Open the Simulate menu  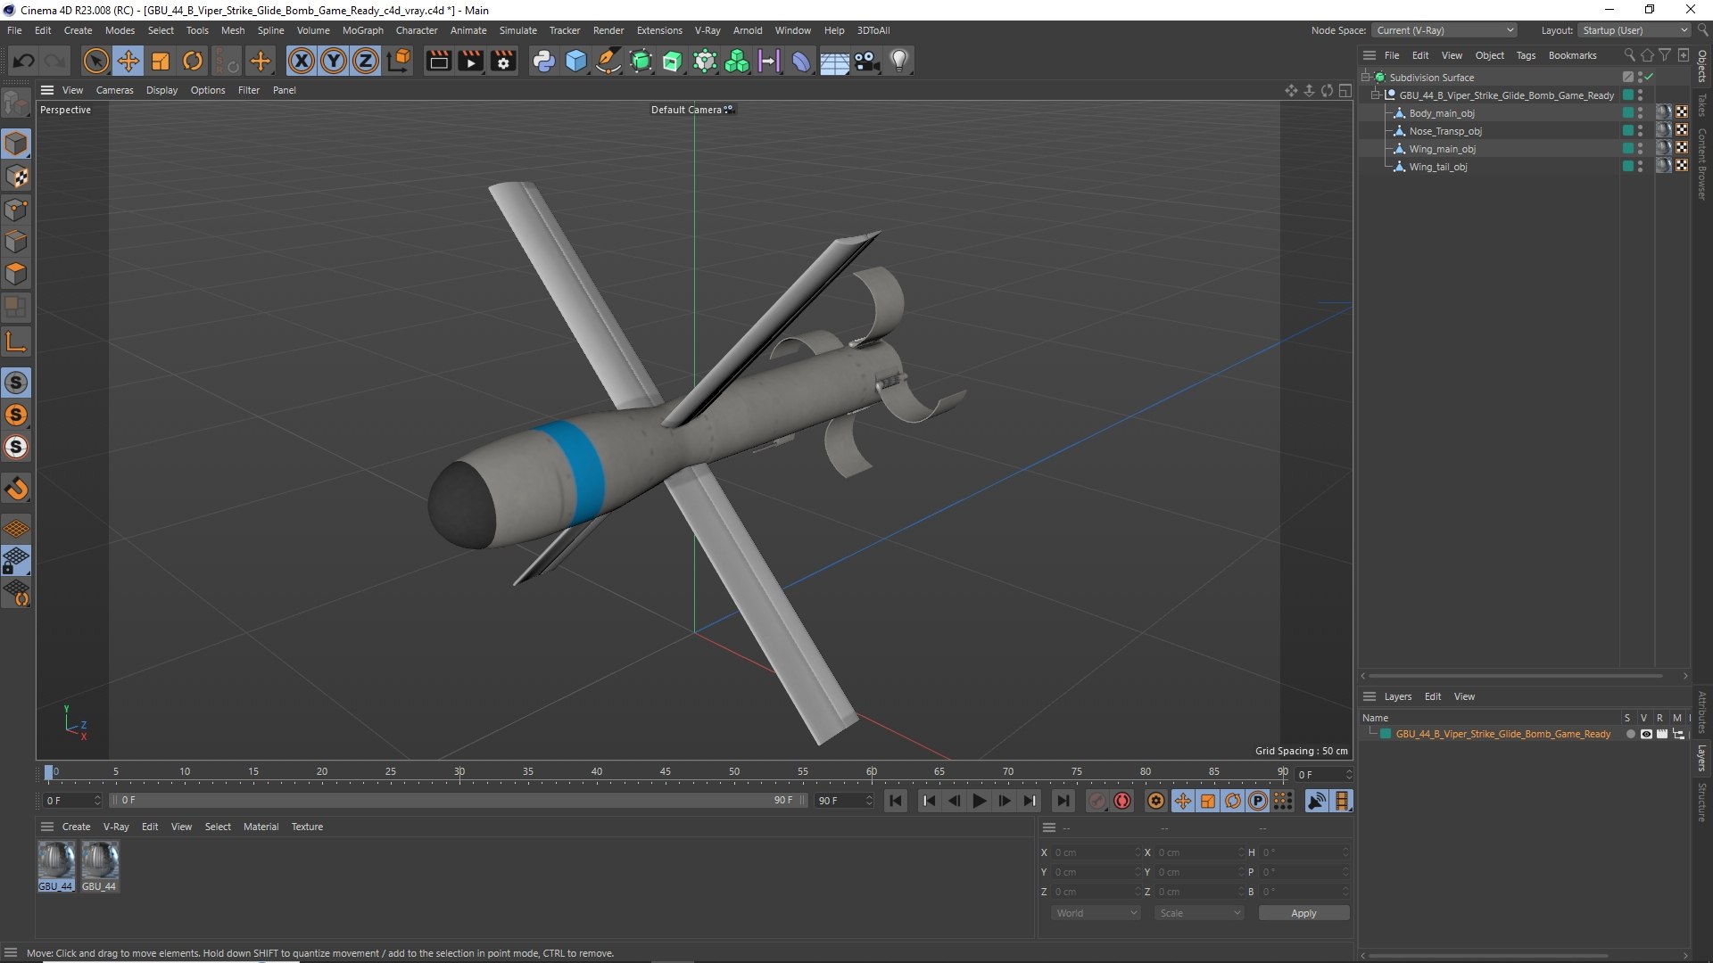click(517, 30)
